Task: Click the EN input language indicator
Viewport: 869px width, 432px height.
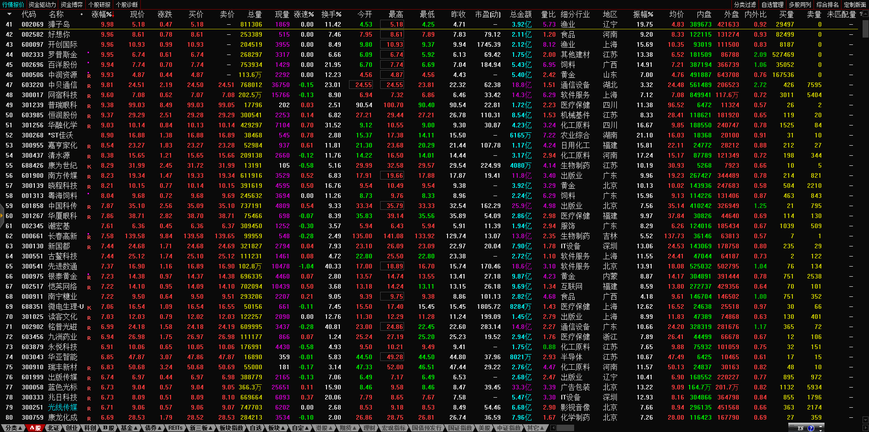Action: [801, 428]
